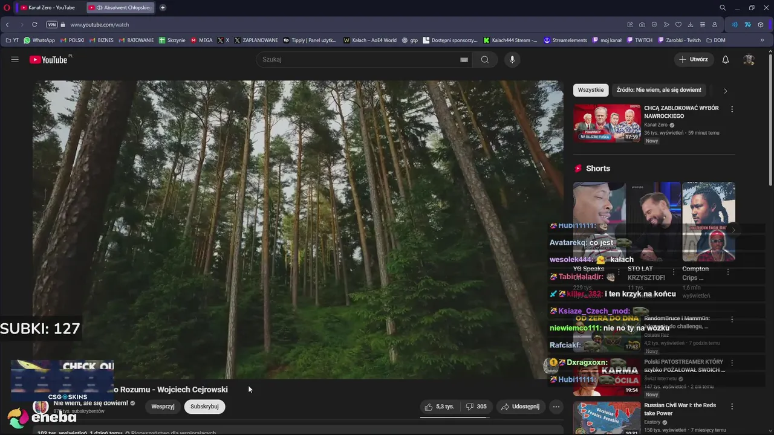Toggle the VPN badge in address bar
Viewport: 774px width, 435px height.
click(52, 25)
